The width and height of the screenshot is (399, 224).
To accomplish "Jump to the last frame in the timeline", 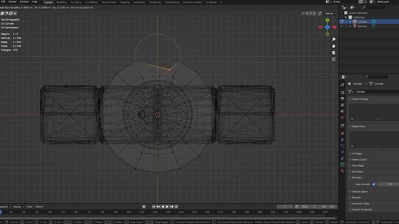I will click(x=176, y=207).
